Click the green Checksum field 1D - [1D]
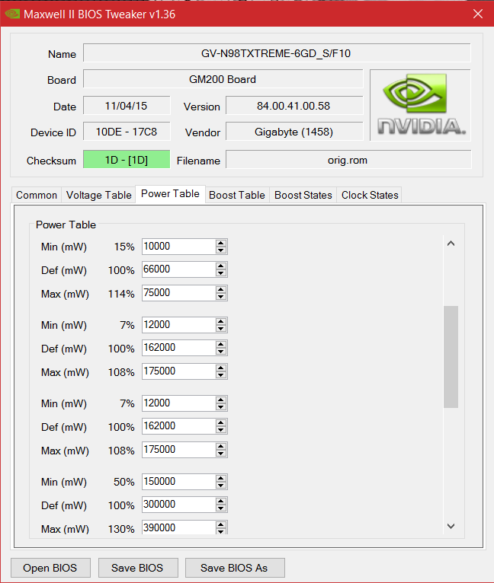494x583 pixels. tap(127, 160)
